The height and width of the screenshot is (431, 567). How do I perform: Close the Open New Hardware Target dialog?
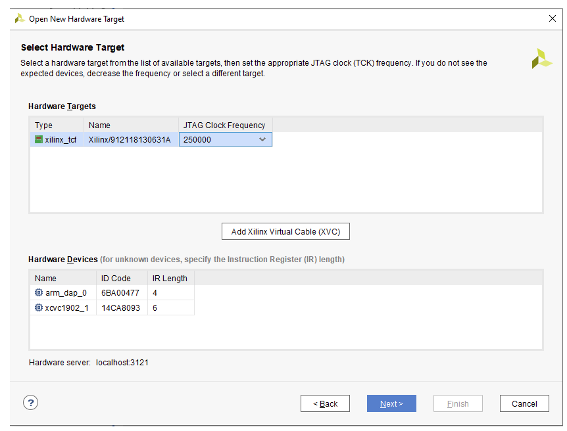[x=553, y=18]
